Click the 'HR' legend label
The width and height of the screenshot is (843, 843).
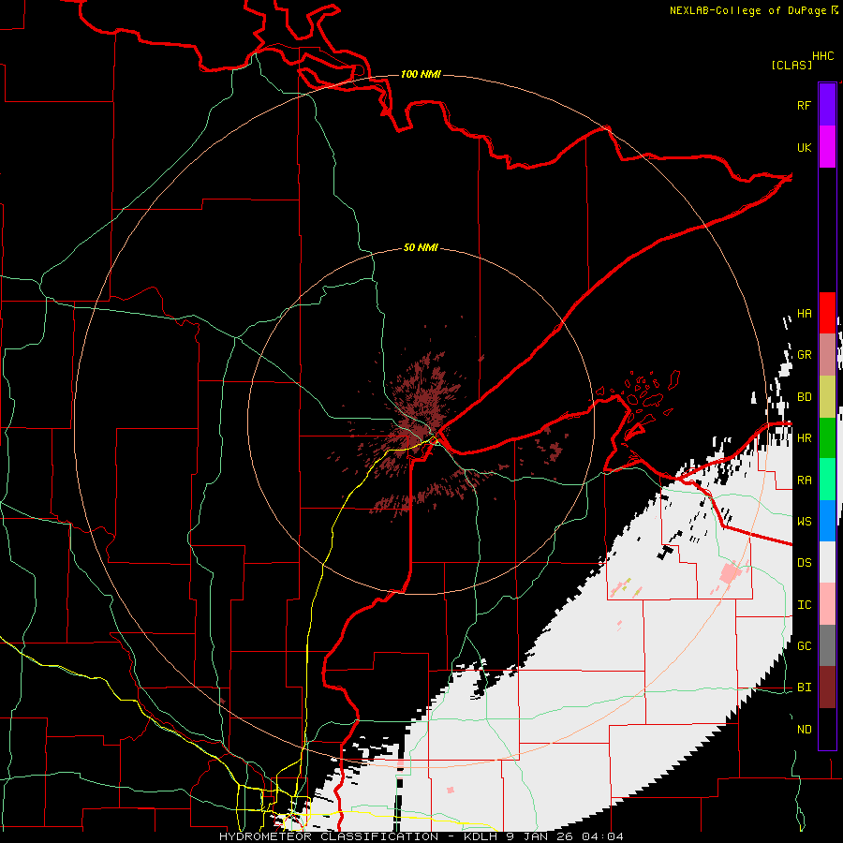(804, 438)
